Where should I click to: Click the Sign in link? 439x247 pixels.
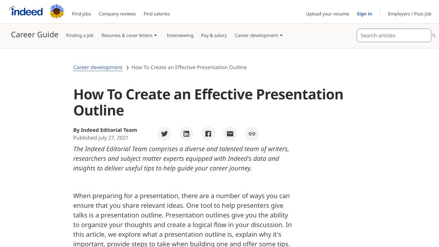pos(364,14)
